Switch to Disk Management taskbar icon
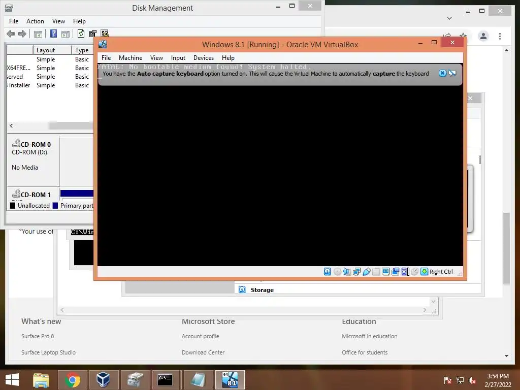Screen dimensions: 520x390 click(135, 380)
